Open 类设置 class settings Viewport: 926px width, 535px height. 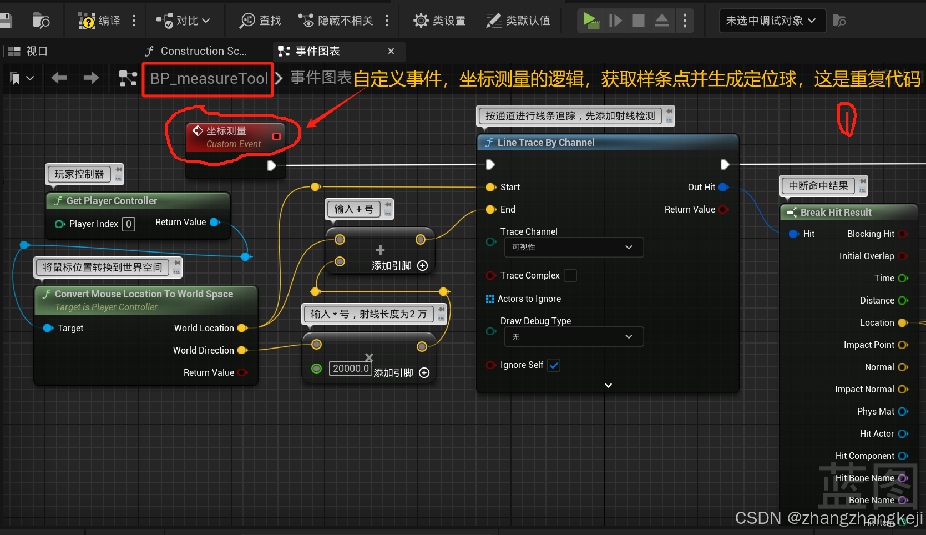[439, 21]
